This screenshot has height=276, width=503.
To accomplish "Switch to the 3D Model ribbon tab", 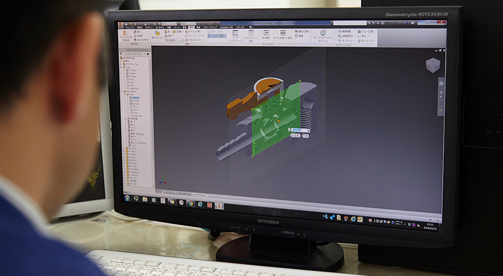I will (159, 27).
